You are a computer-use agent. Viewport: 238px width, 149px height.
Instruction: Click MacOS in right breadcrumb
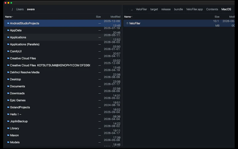226,9
